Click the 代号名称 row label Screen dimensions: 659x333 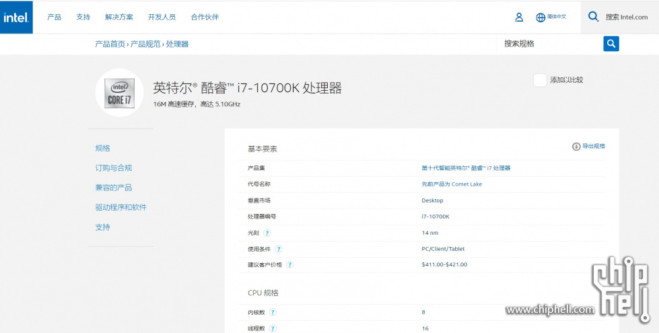(x=259, y=184)
